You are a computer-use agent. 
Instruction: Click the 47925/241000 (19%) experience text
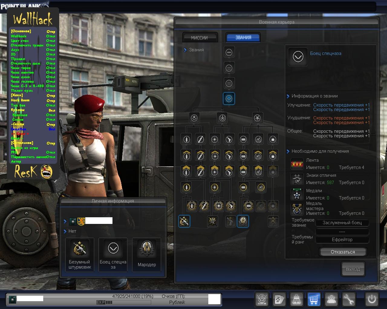(x=133, y=296)
